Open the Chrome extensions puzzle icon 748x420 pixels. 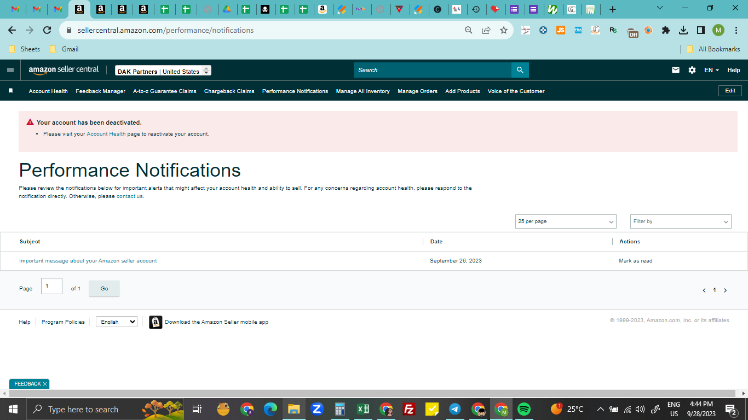(666, 30)
